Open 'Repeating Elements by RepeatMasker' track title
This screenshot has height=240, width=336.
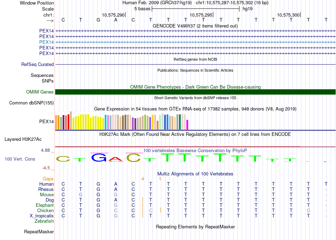[195, 227]
